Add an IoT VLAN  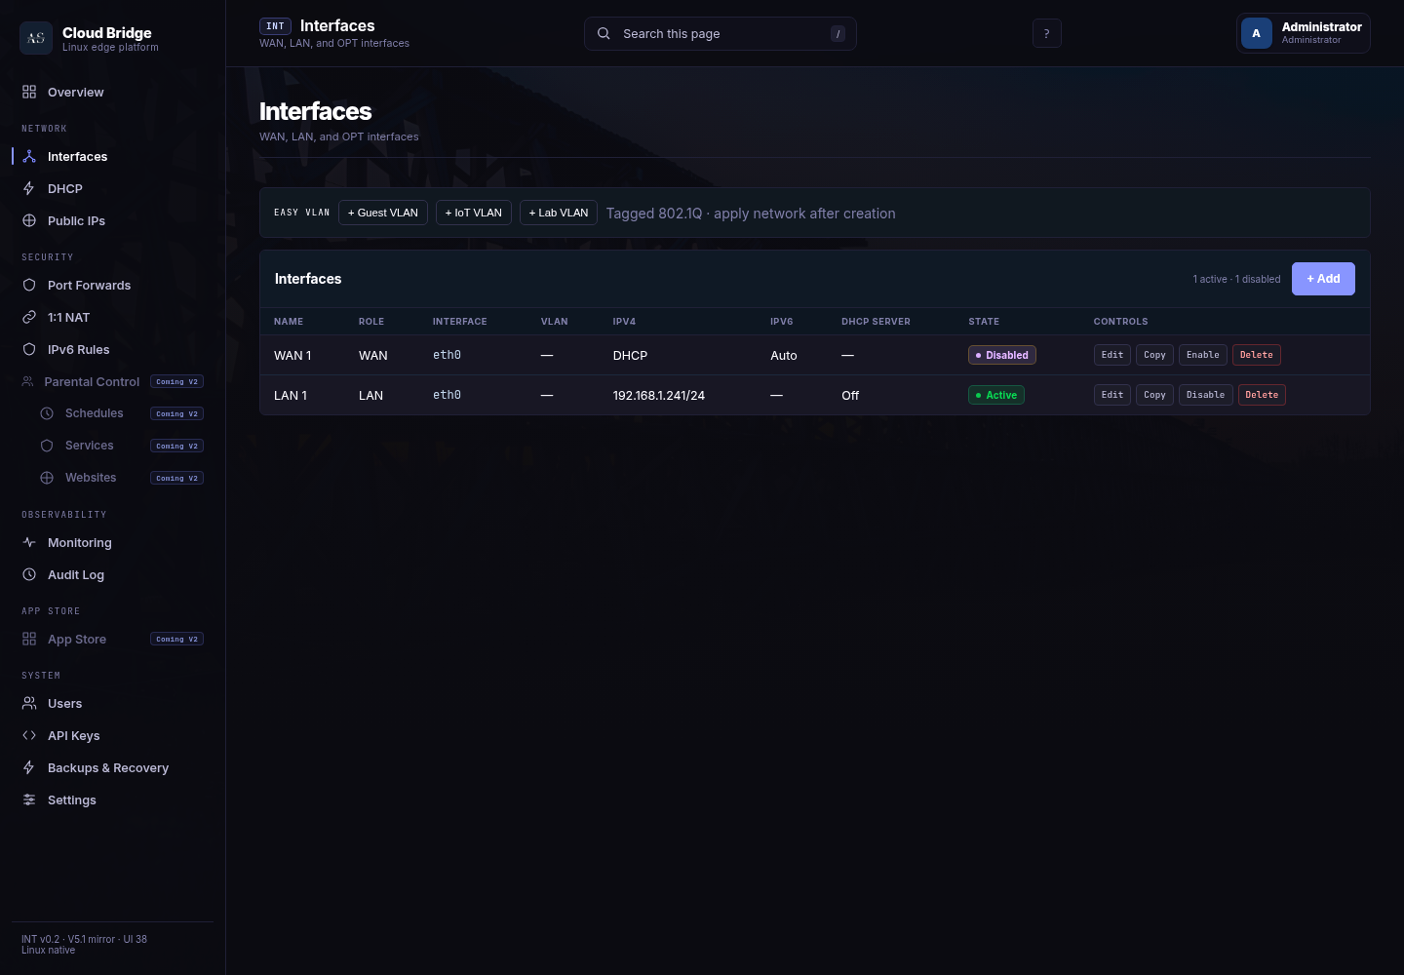[474, 213]
